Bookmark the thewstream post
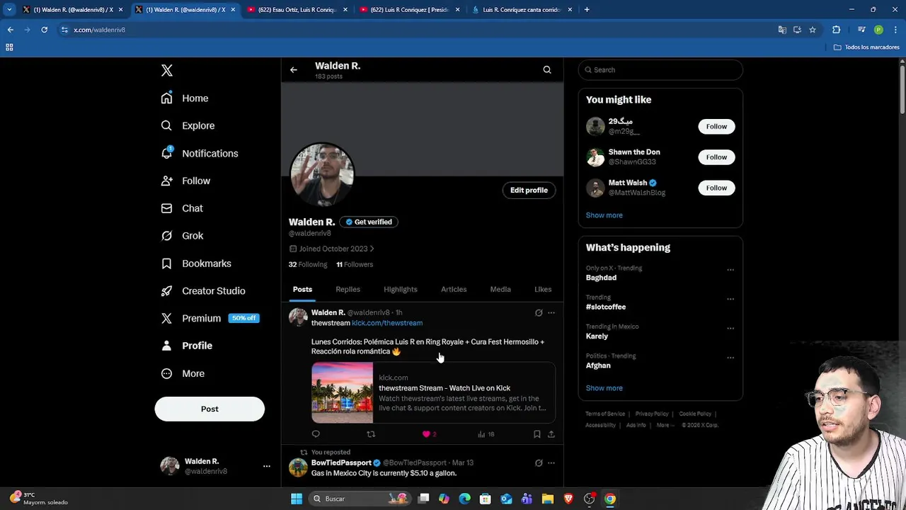 pos(537,434)
